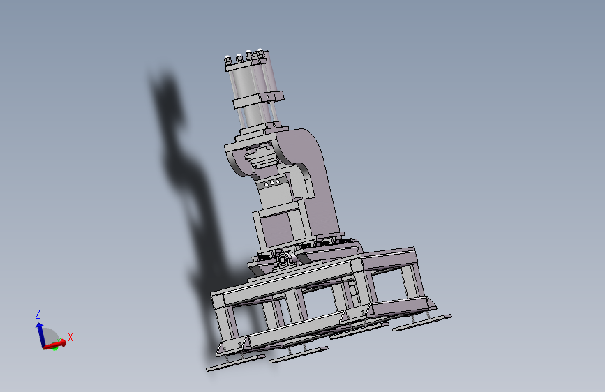Screen dimensions: 605x392
Task: Select the plate with three holes on the column
Action: coord(272,182)
